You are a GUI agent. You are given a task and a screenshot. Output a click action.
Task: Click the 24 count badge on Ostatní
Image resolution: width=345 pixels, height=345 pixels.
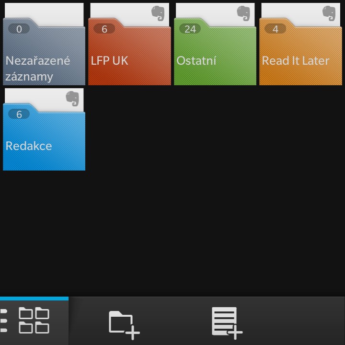[x=190, y=29]
